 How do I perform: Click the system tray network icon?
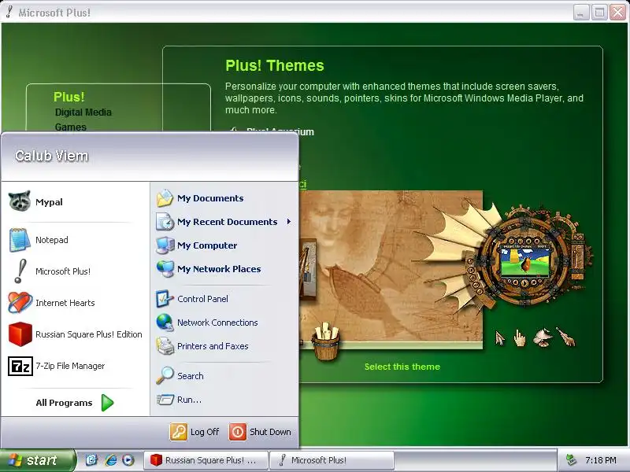click(570, 460)
